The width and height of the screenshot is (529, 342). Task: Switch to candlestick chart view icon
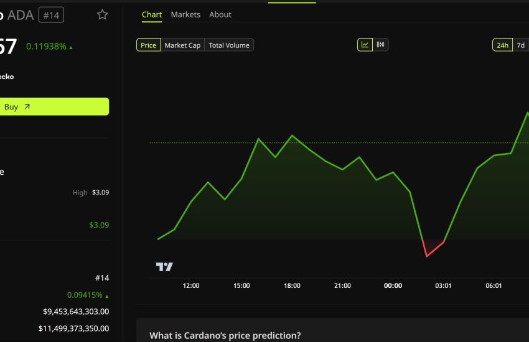(380, 45)
